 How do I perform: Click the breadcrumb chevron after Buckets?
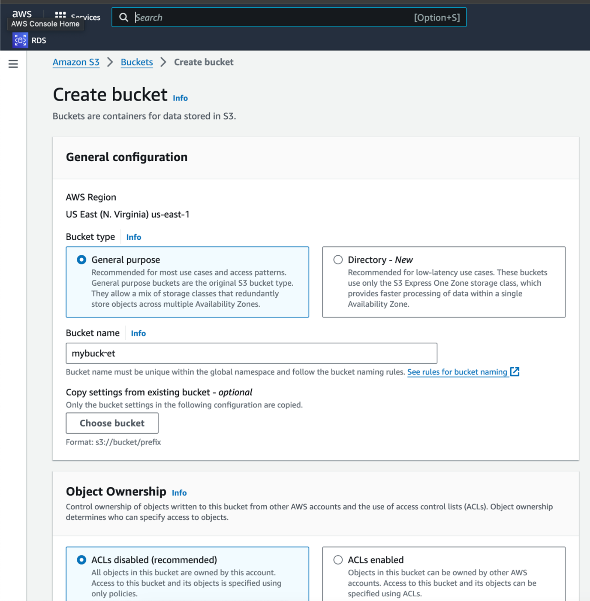tap(163, 62)
